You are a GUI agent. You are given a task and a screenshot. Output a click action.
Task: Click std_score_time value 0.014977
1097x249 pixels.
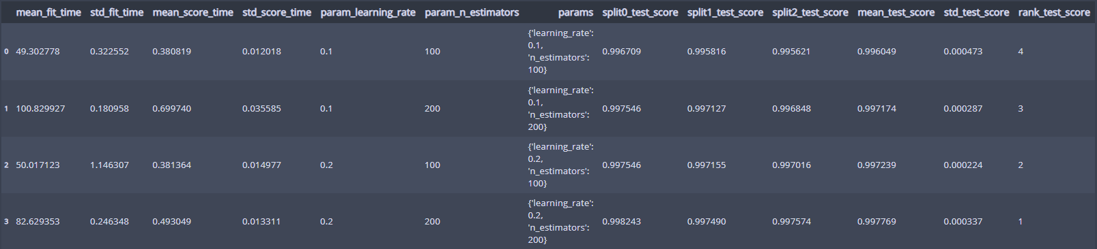(261, 165)
